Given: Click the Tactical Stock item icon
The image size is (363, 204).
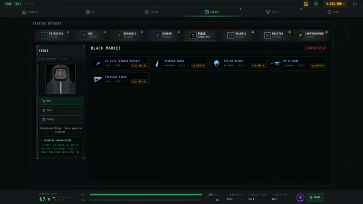Looking at the screenshot, I should pos(98,79).
